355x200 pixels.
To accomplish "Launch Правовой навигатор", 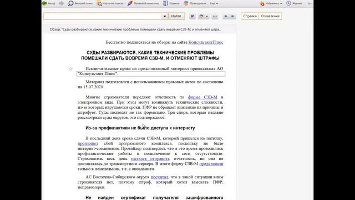I will [143, 3].
